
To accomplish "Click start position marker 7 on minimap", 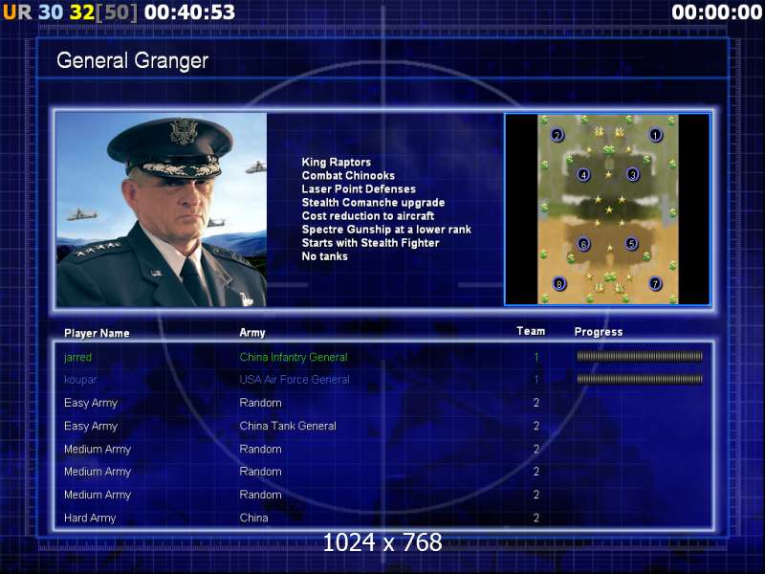I will pyautogui.click(x=655, y=283).
